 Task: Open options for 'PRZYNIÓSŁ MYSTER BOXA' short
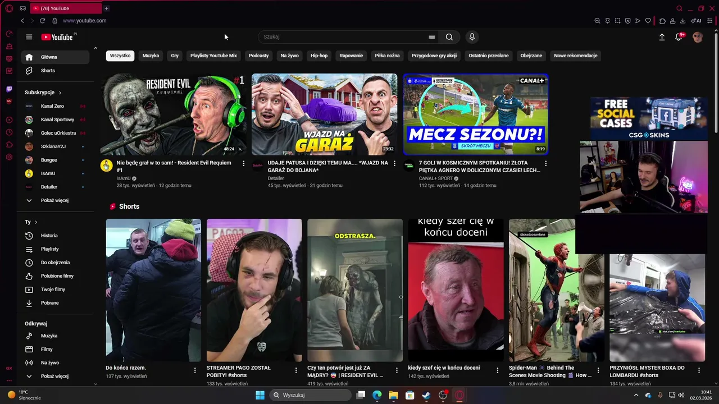click(699, 370)
